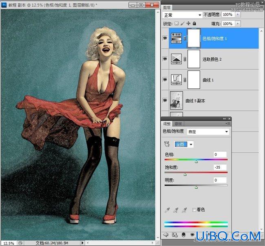Click the Curves adjustment icon on layer 曲线 1
Viewport: 265px width, 246px height.
tap(176, 80)
